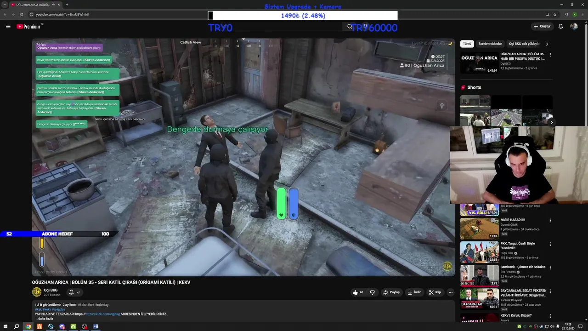This screenshot has height=331, width=588.
Task: Open MISIR HASADI video thumbnail
Action: point(479,228)
